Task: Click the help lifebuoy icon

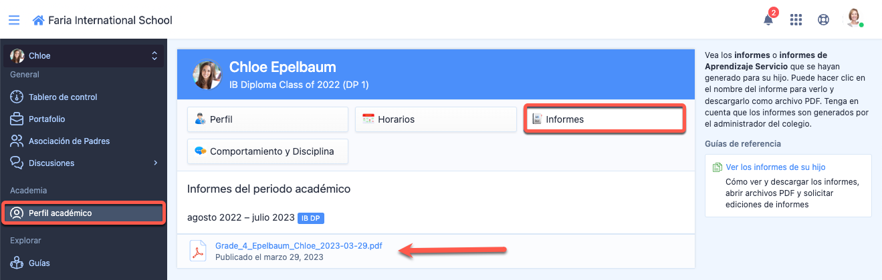Action: [824, 20]
